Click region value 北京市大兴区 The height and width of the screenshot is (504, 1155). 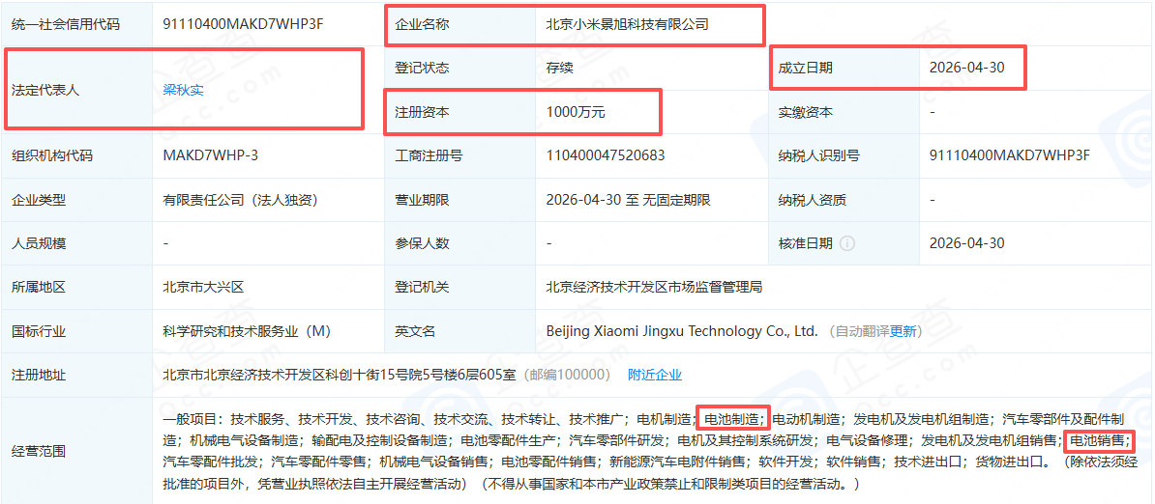tap(203, 288)
